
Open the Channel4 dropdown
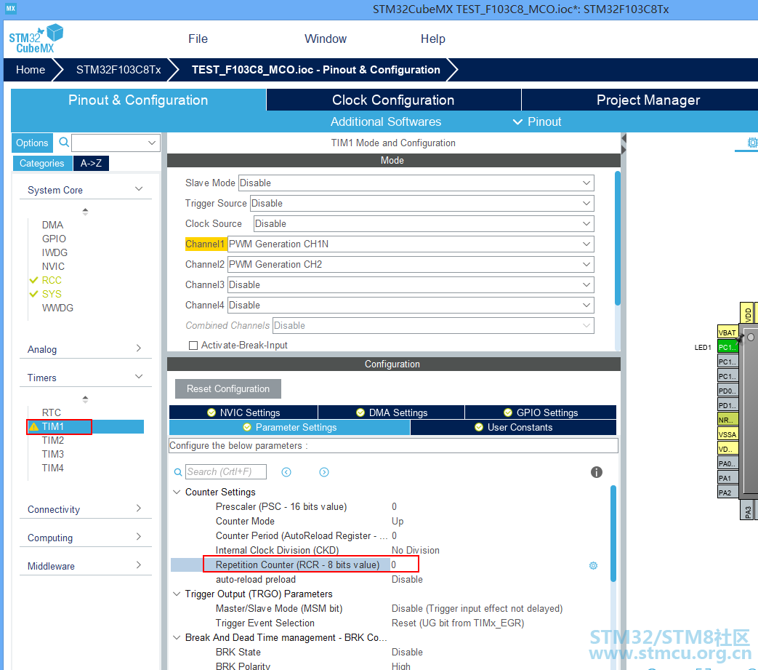click(411, 305)
